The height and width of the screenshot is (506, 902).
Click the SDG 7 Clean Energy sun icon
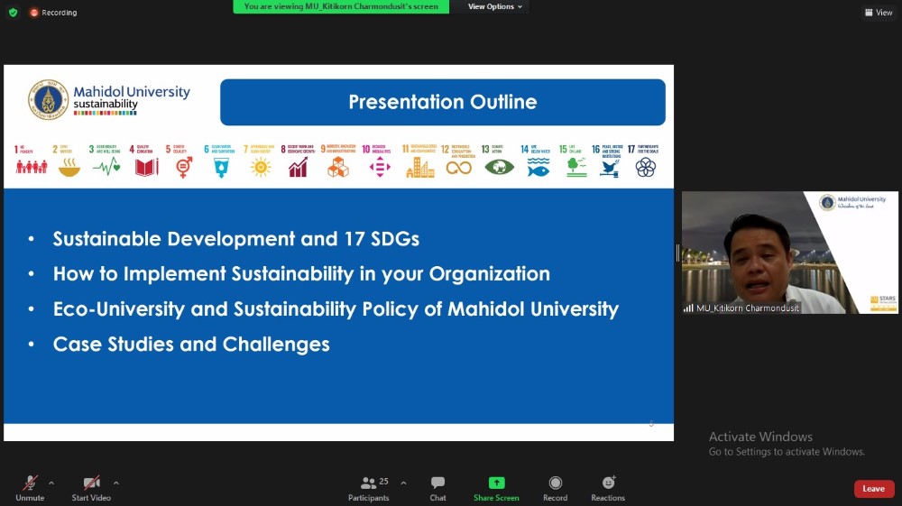(261, 168)
